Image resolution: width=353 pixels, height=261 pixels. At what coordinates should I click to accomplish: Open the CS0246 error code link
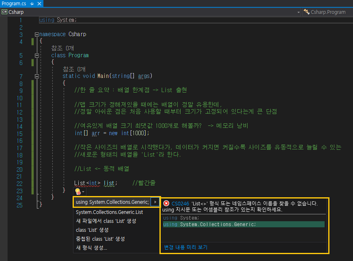click(180, 204)
